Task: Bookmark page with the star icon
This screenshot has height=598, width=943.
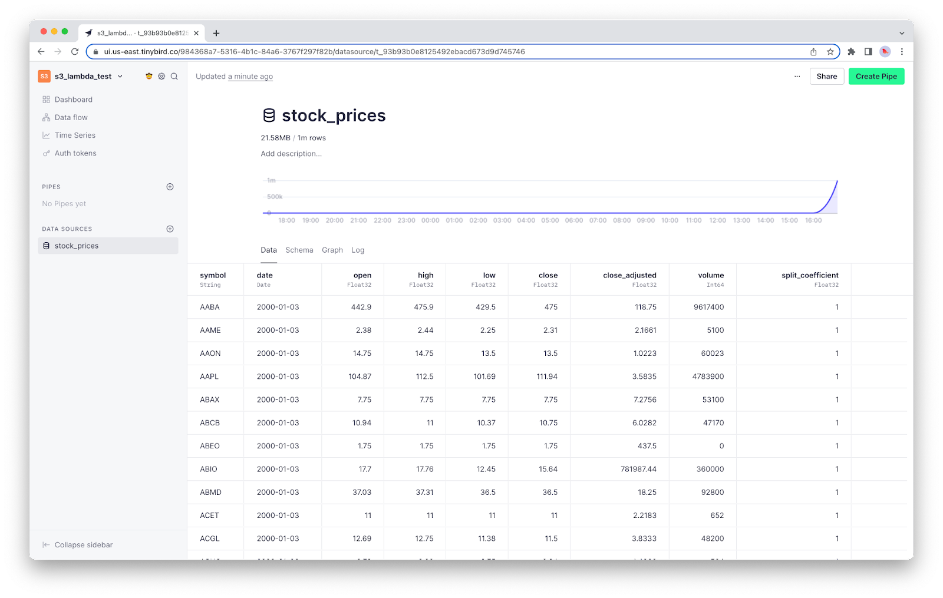Action: point(830,52)
